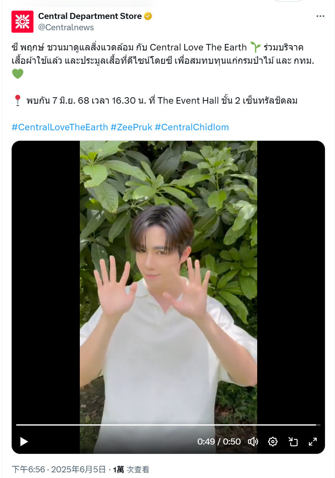The image size is (335, 478).
Task: Open the #CentralChidlom hashtag
Action: point(192,127)
